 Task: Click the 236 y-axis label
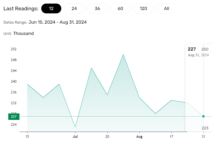14,92
